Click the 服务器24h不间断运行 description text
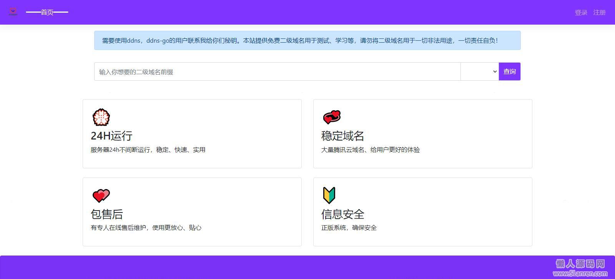This screenshot has width=615, height=279. pyautogui.click(x=148, y=150)
